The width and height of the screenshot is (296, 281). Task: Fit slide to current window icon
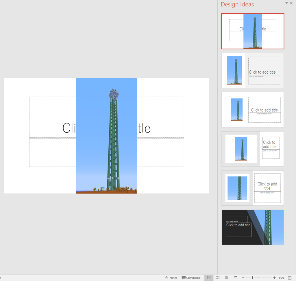(290, 278)
